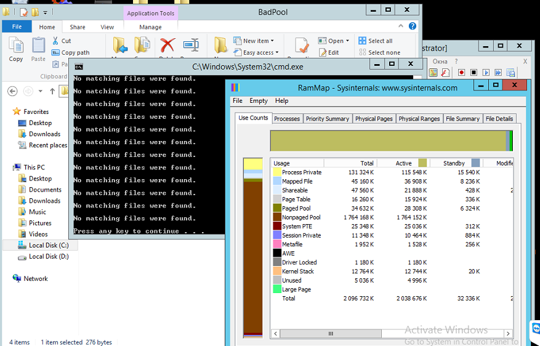540x346 pixels.
Task: Open Explorer help question mark icon
Action: pos(413,26)
